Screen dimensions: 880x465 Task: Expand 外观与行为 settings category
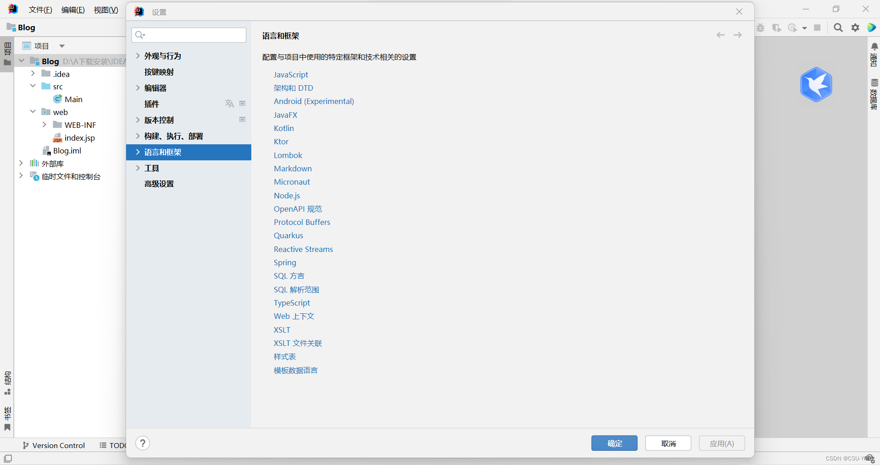138,56
